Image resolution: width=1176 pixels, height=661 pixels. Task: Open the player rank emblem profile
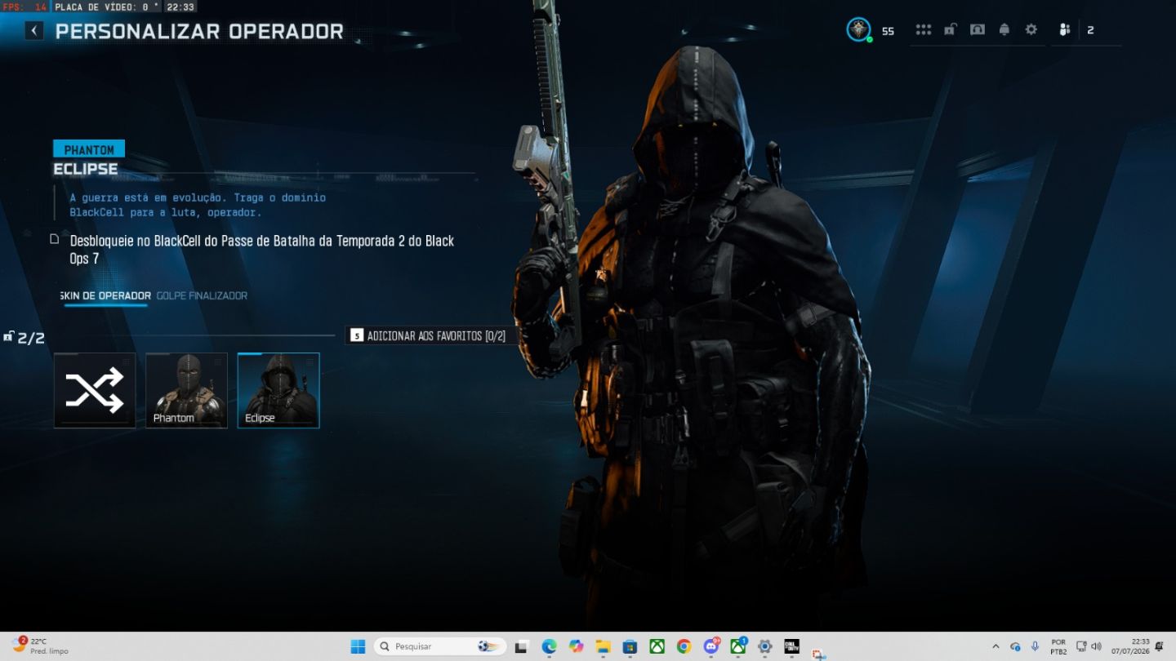pyautogui.click(x=858, y=30)
